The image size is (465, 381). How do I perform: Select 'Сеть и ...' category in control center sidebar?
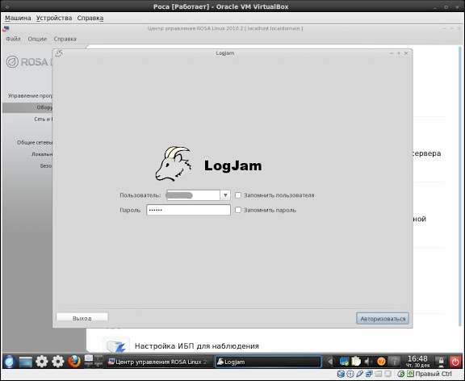pos(44,119)
